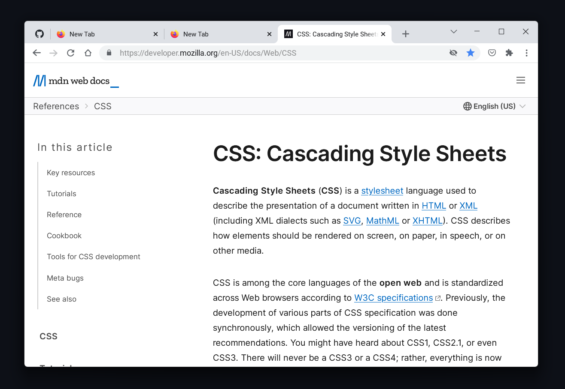Jump to Reference section

pyautogui.click(x=64, y=215)
